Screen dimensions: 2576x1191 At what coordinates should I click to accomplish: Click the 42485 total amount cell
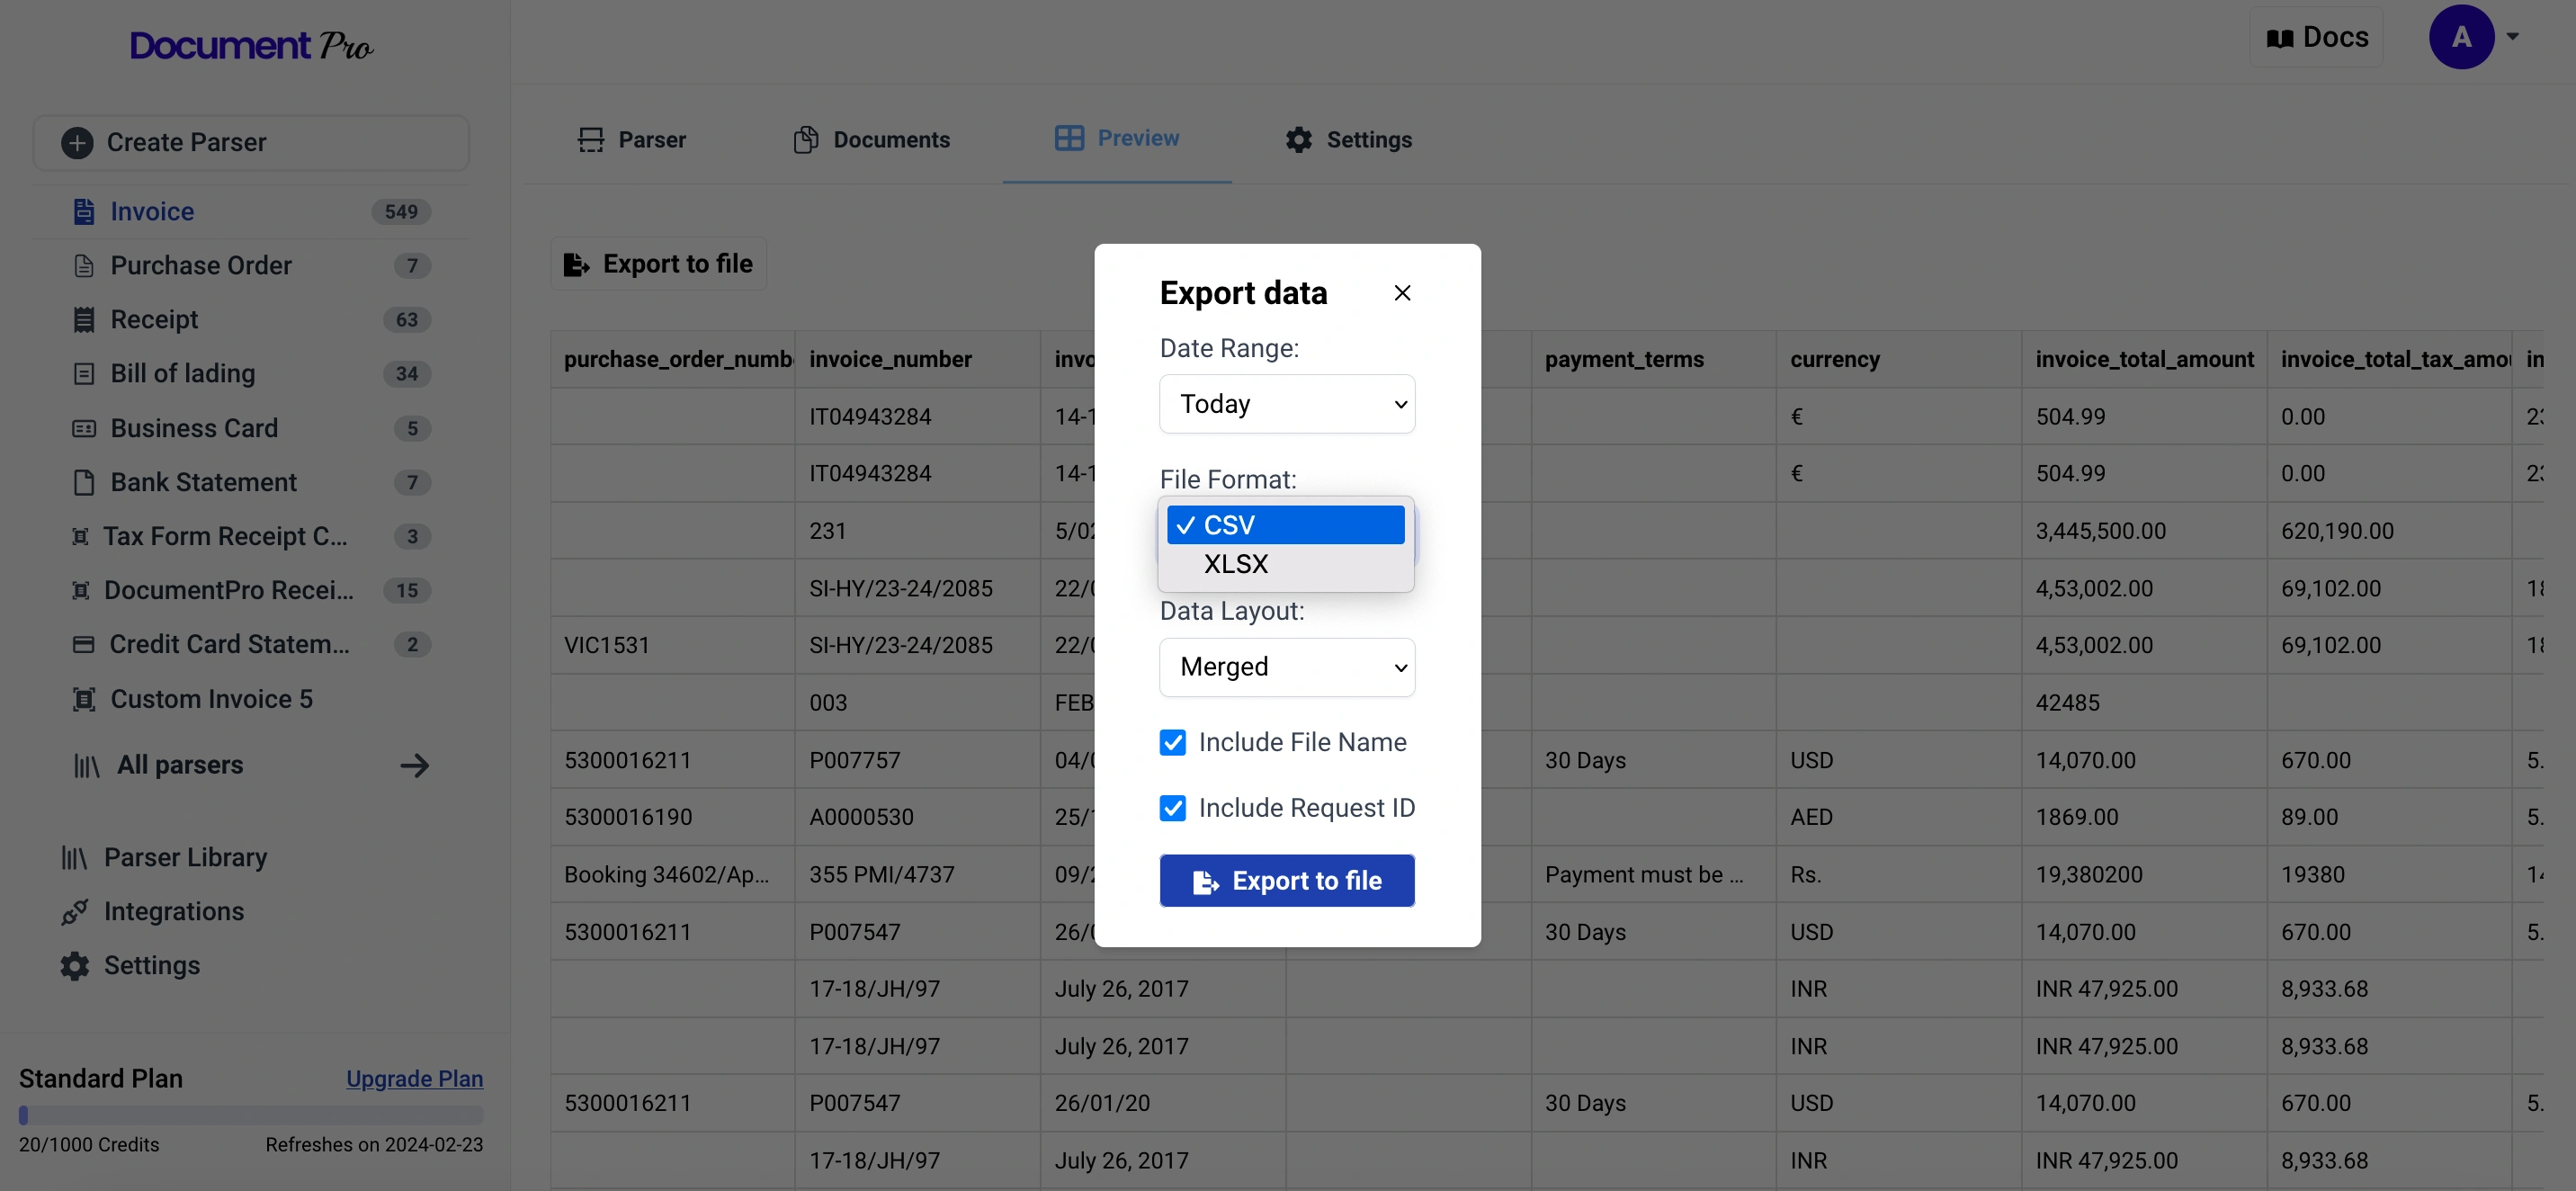click(x=2144, y=703)
